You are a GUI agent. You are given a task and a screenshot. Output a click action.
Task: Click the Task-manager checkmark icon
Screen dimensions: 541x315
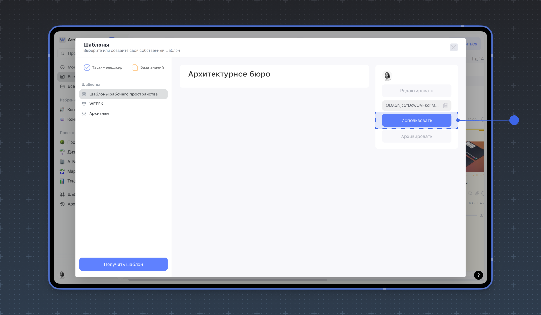pos(87,67)
